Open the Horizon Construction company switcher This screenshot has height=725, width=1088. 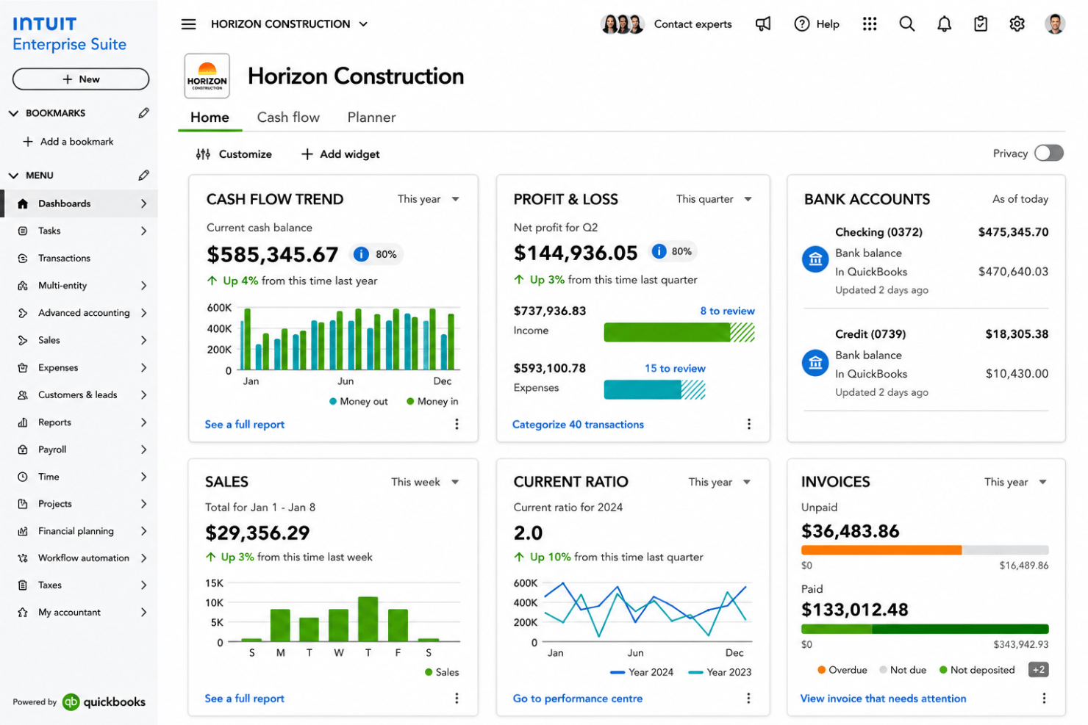(289, 24)
